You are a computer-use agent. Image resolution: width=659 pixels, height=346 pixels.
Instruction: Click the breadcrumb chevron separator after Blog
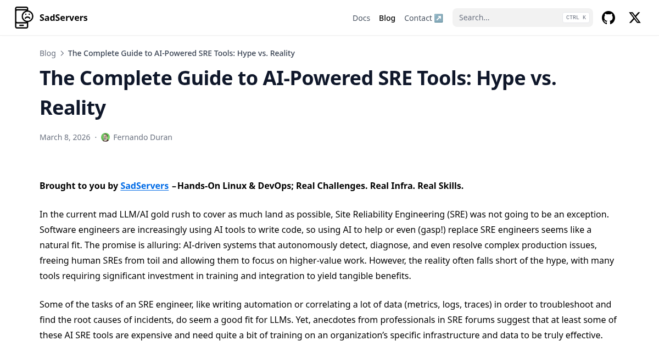tap(62, 53)
